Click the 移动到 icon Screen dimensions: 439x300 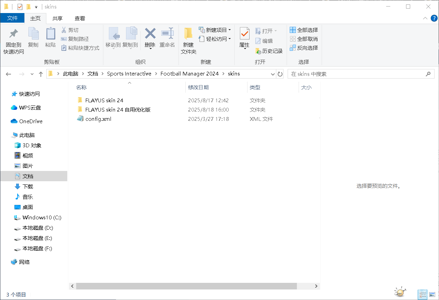point(113,34)
